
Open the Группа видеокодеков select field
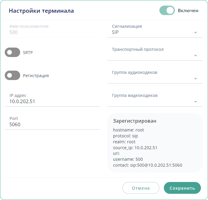(151, 101)
